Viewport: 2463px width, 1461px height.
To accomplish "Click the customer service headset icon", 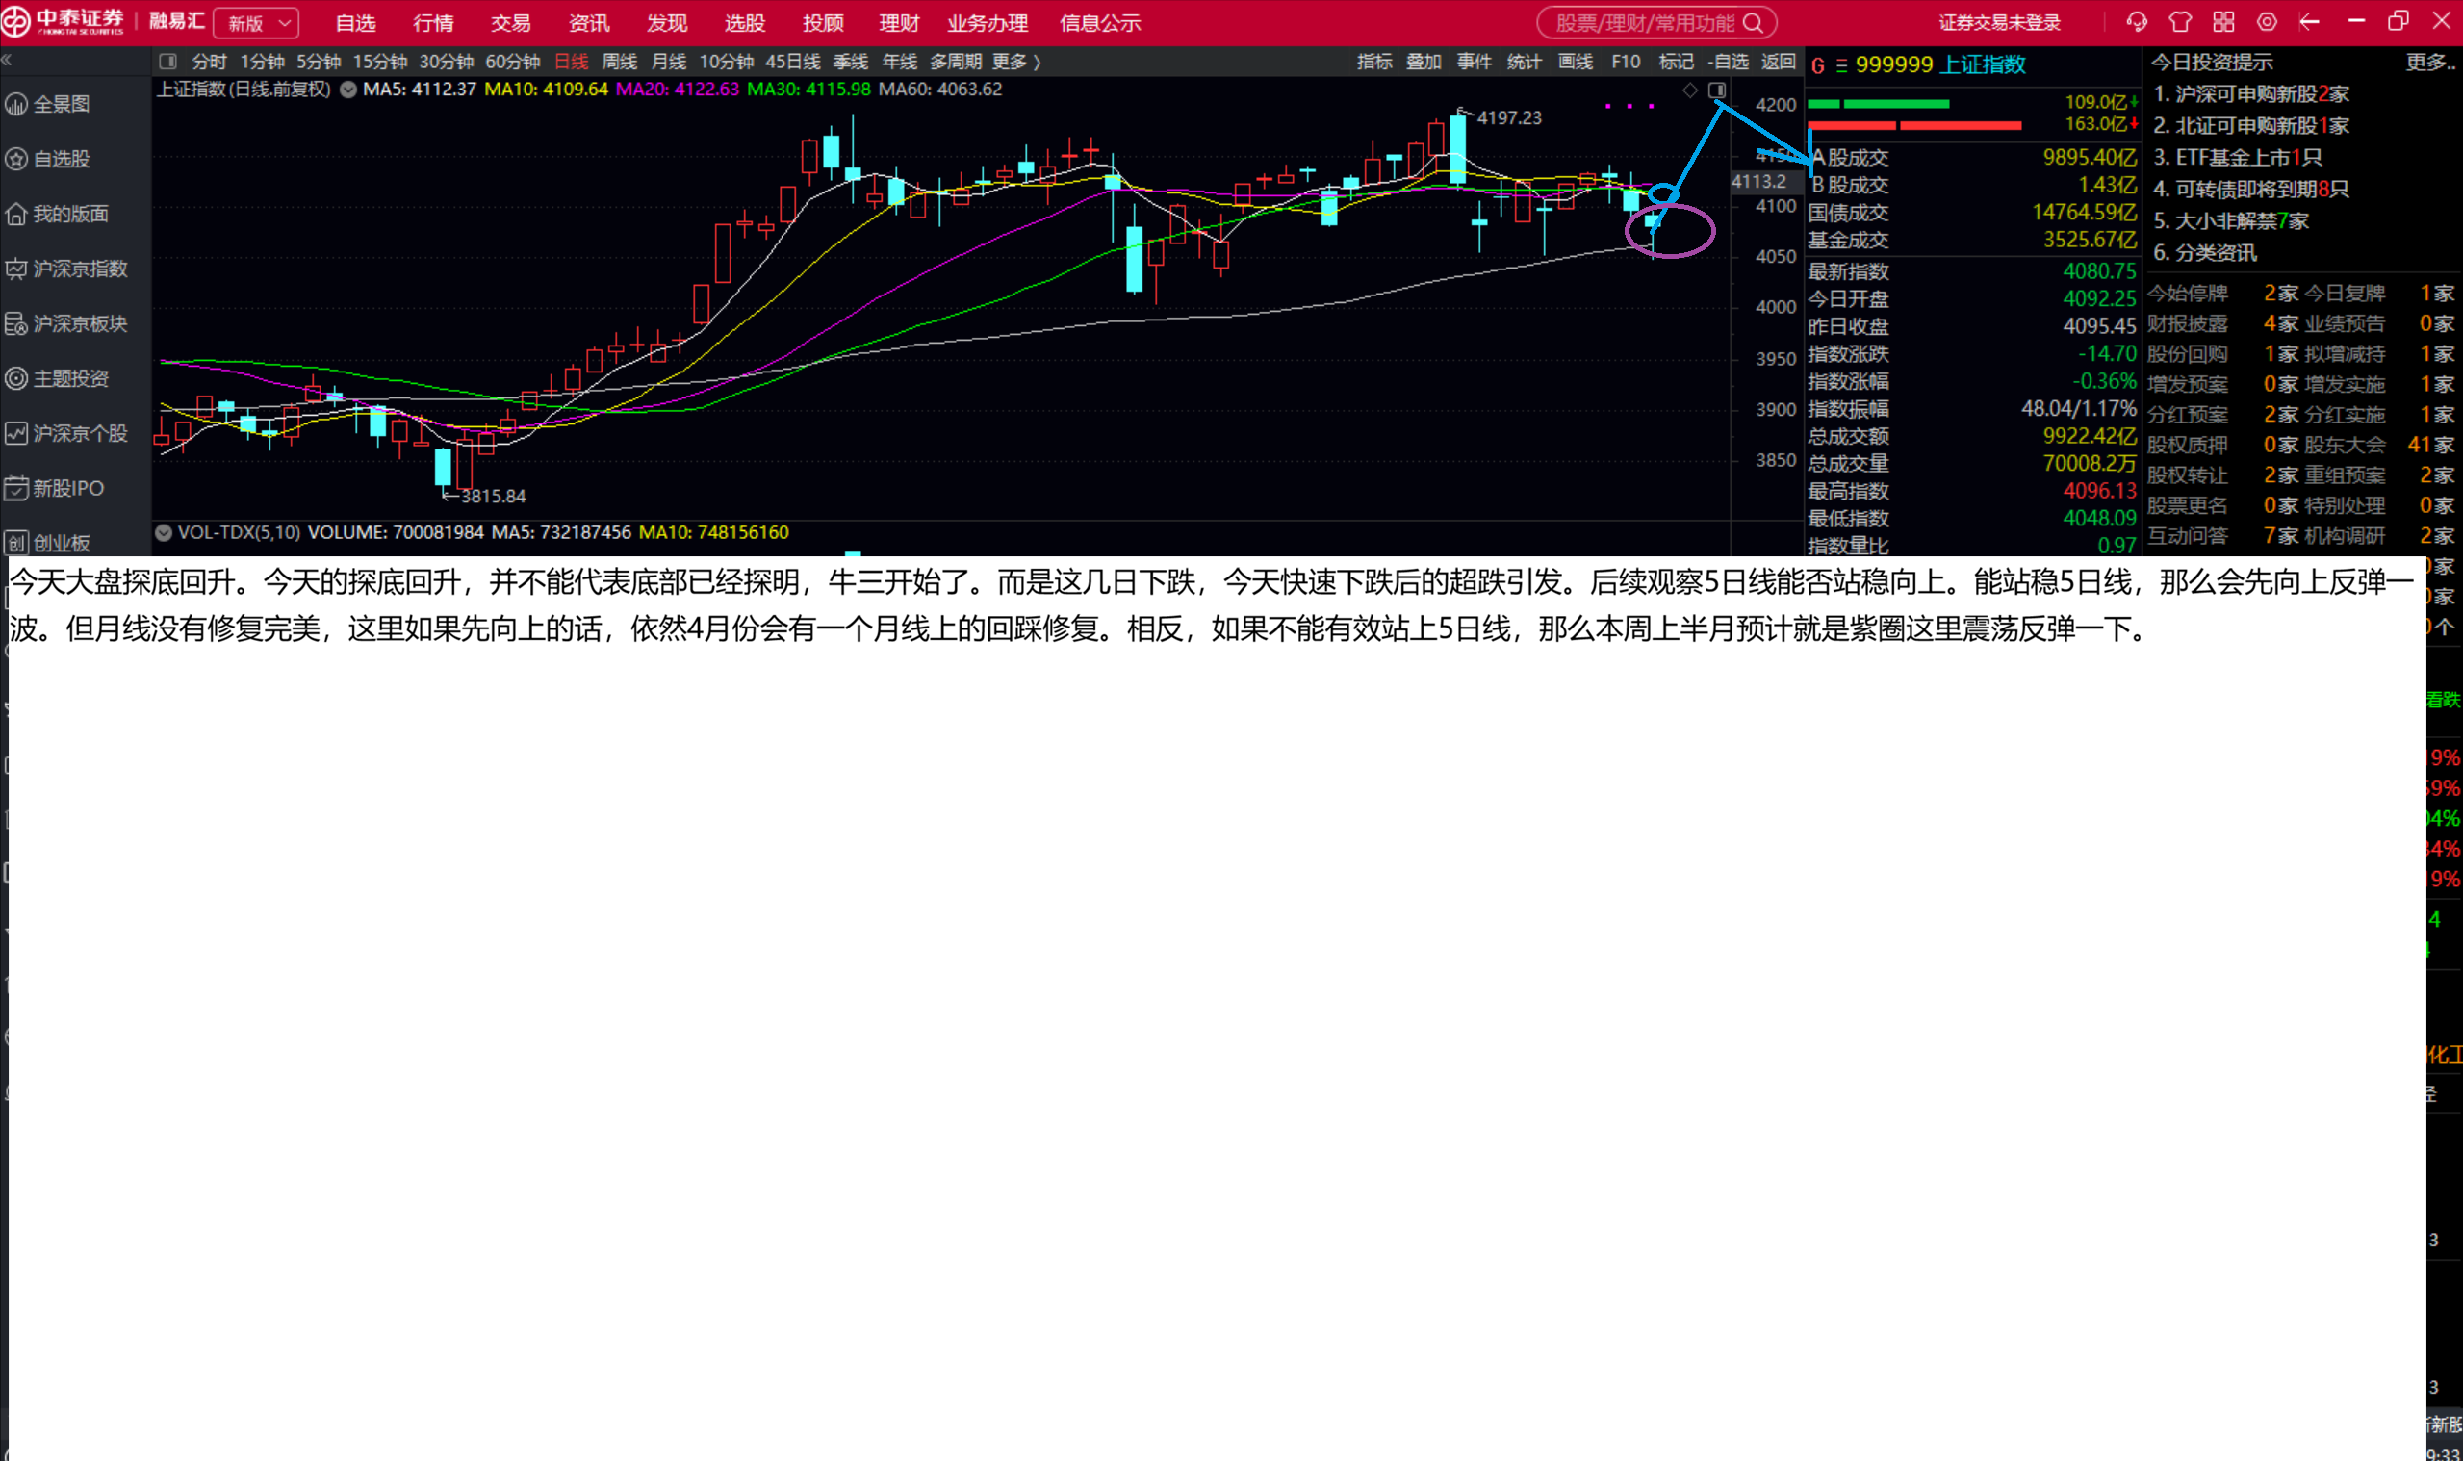I will click(x=2136, y=22).
